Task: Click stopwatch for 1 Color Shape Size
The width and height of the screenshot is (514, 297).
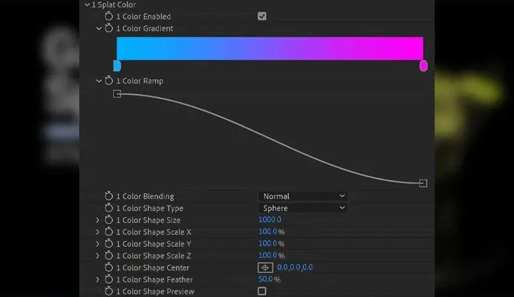Action: 108,220
